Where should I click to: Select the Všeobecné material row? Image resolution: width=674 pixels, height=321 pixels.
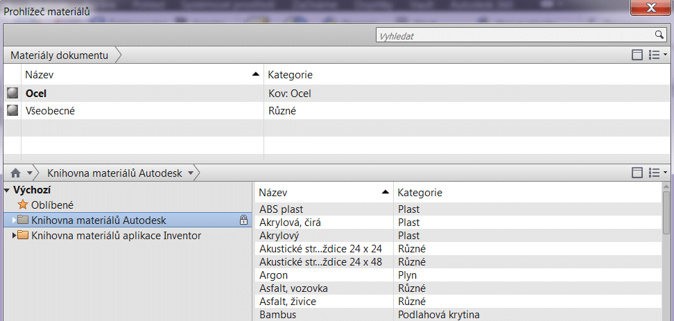click(336, 110)
